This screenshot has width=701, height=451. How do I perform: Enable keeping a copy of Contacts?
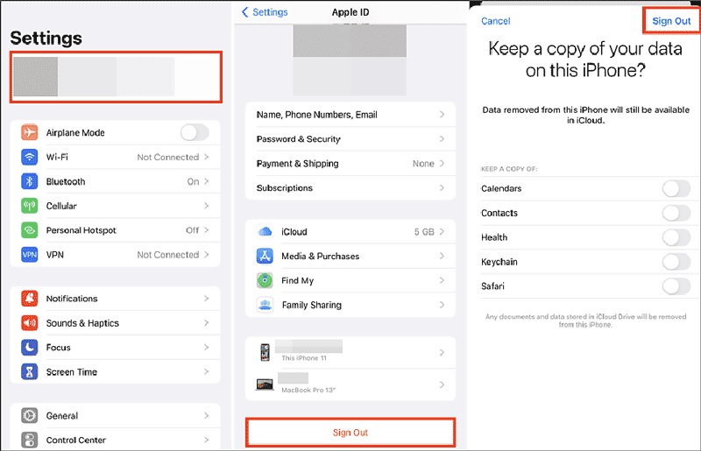(x=676, y=213)
